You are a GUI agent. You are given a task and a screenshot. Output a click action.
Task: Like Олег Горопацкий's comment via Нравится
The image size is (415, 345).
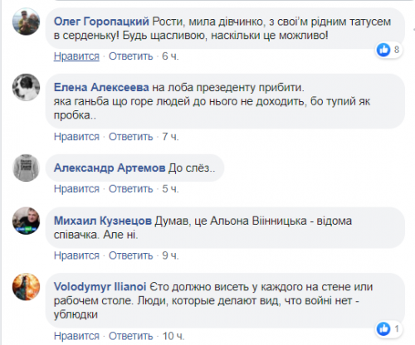click(76, 56)
